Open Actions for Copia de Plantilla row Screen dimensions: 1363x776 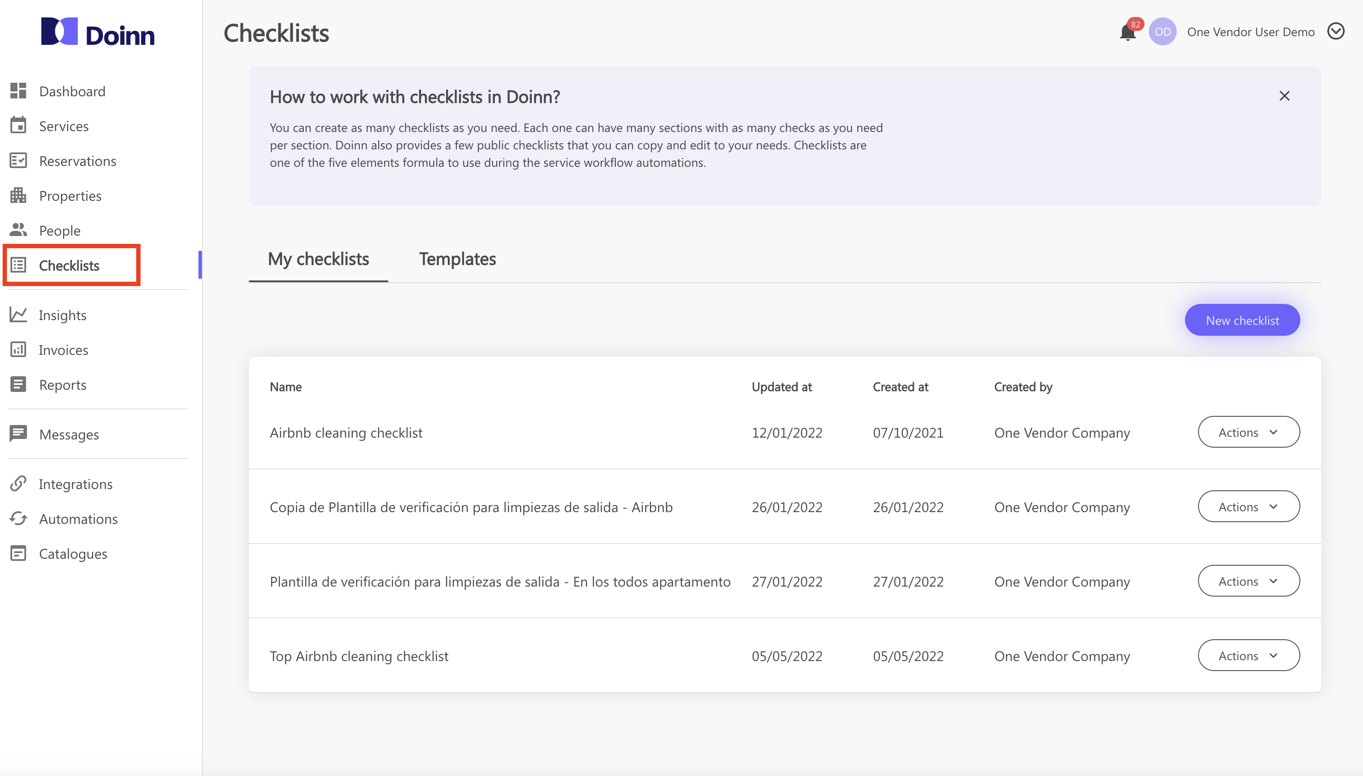1249,507
